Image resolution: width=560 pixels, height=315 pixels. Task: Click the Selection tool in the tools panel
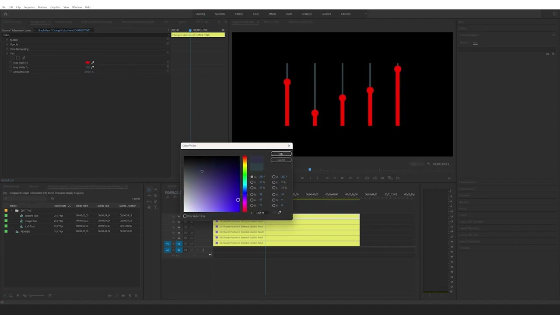149,190
